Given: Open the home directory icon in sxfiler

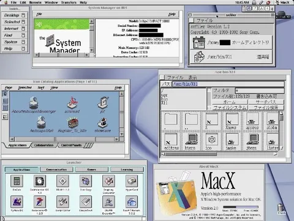Looking at the screenshot, I should [x=199, y=42].
